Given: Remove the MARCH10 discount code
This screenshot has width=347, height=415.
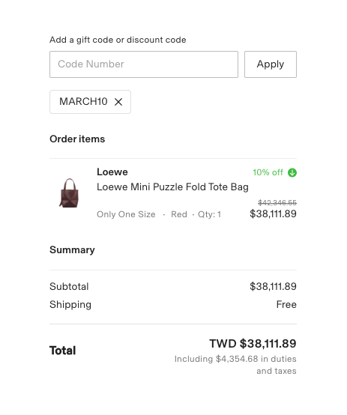Looking at the screenshot, I should point(118,102).
